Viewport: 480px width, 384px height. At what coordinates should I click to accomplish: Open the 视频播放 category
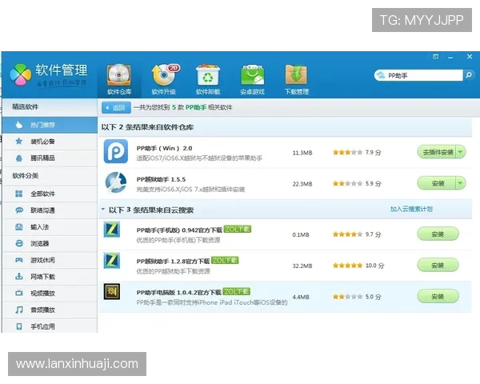50,293
